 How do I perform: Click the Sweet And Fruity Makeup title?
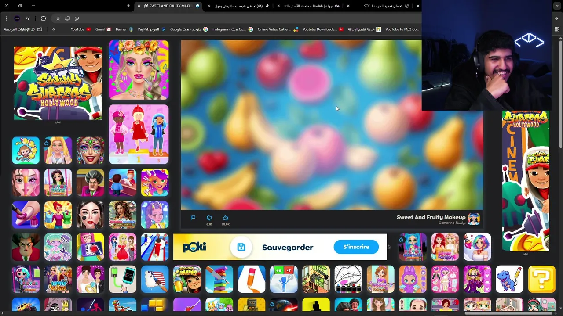[431, 217]
